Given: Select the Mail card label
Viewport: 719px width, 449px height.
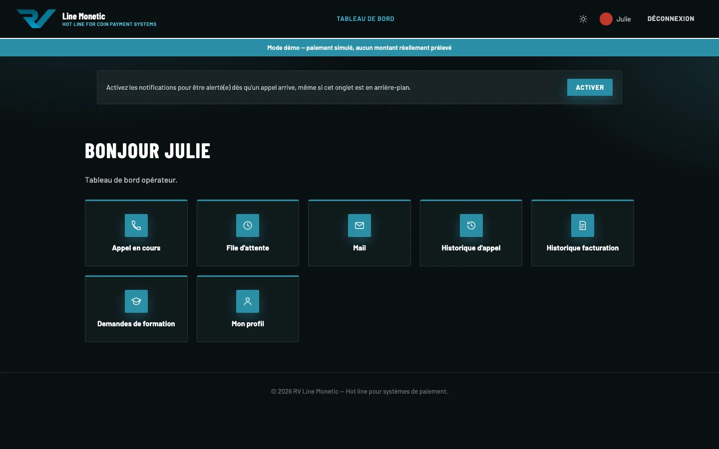Looking at the screenshot, I should 359,248.
